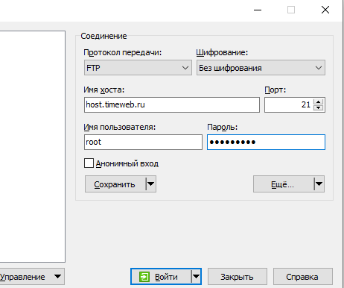Expand the Ещё... dropdown arrow
The width and height of the screenshot is (344, 288).
pyautogui.click(x=319, y=184)
